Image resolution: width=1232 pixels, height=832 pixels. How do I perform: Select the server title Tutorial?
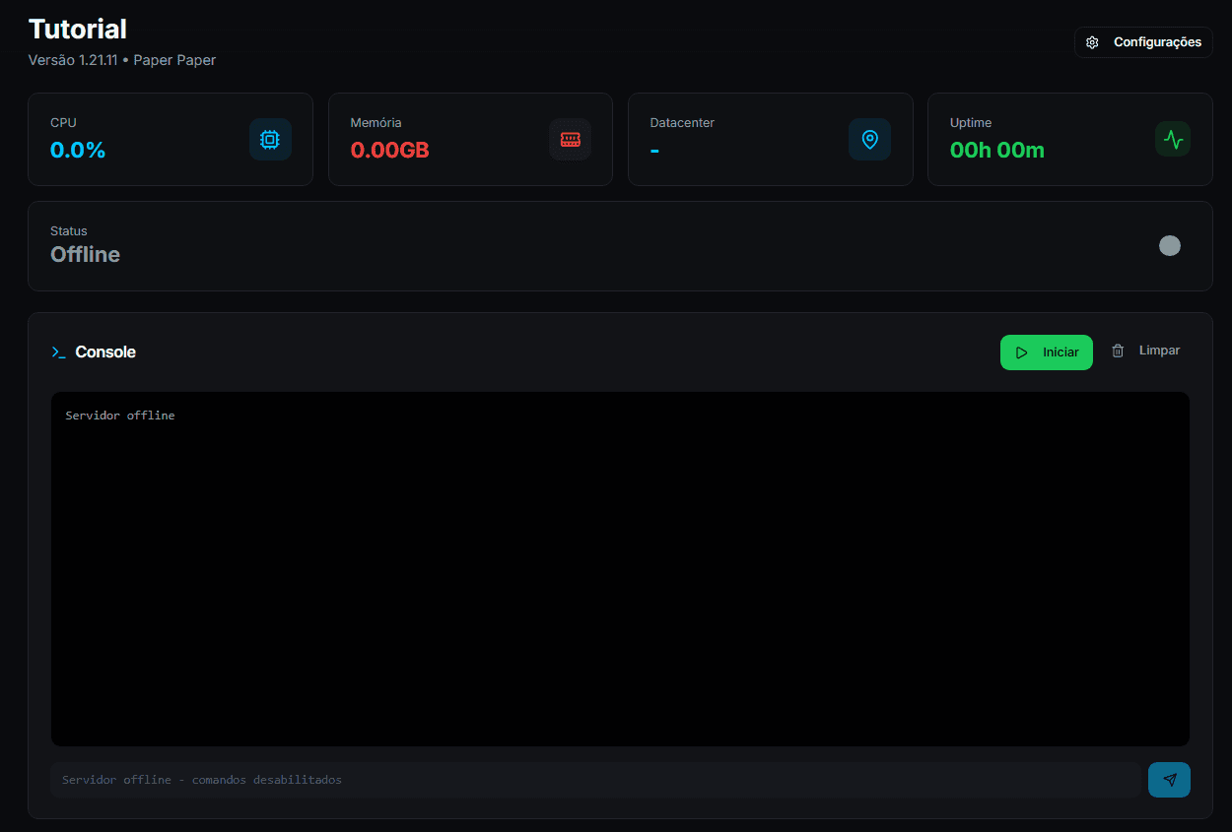click(77, 29)
